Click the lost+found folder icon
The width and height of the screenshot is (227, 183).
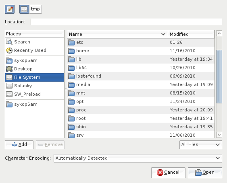[x=71, y=76]
